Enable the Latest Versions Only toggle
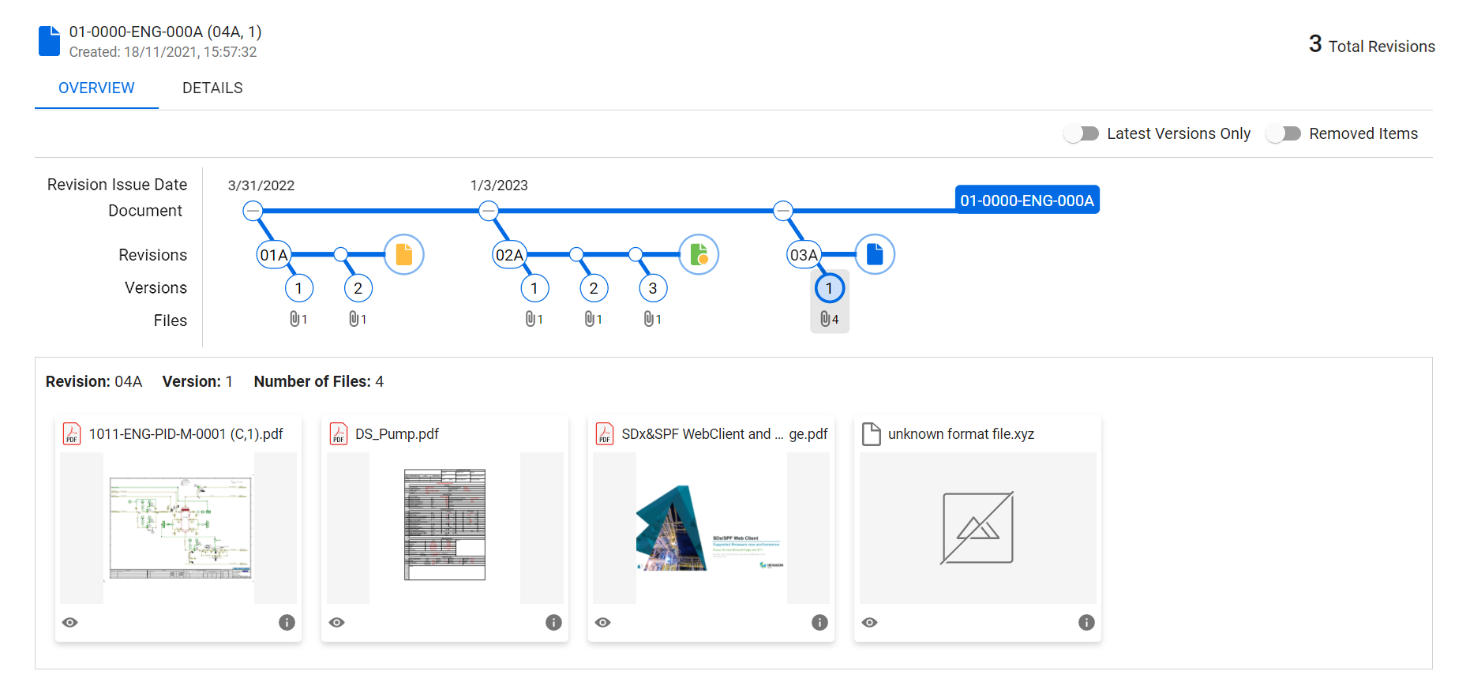Viewport: 1470px width, 686px height. 1082,133
